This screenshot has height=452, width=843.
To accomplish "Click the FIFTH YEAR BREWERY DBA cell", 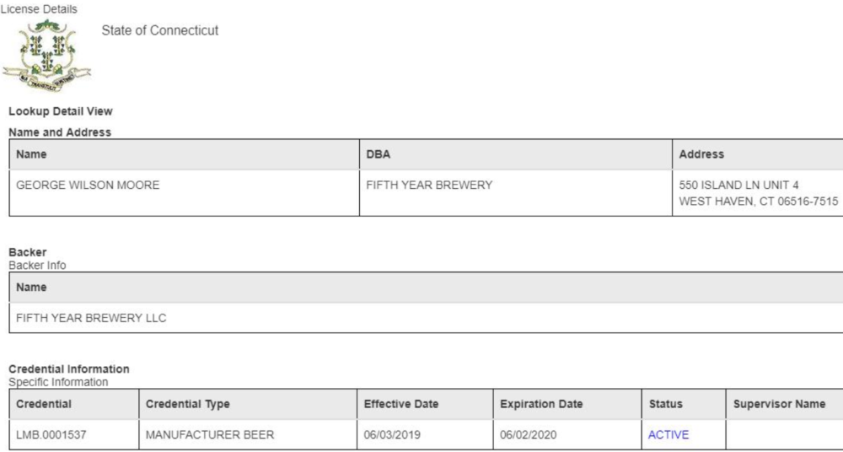I will point(516,192).
